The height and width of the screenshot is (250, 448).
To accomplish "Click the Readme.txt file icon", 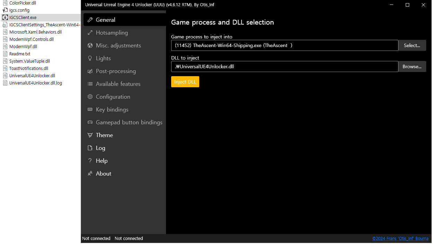I will 5,54.
